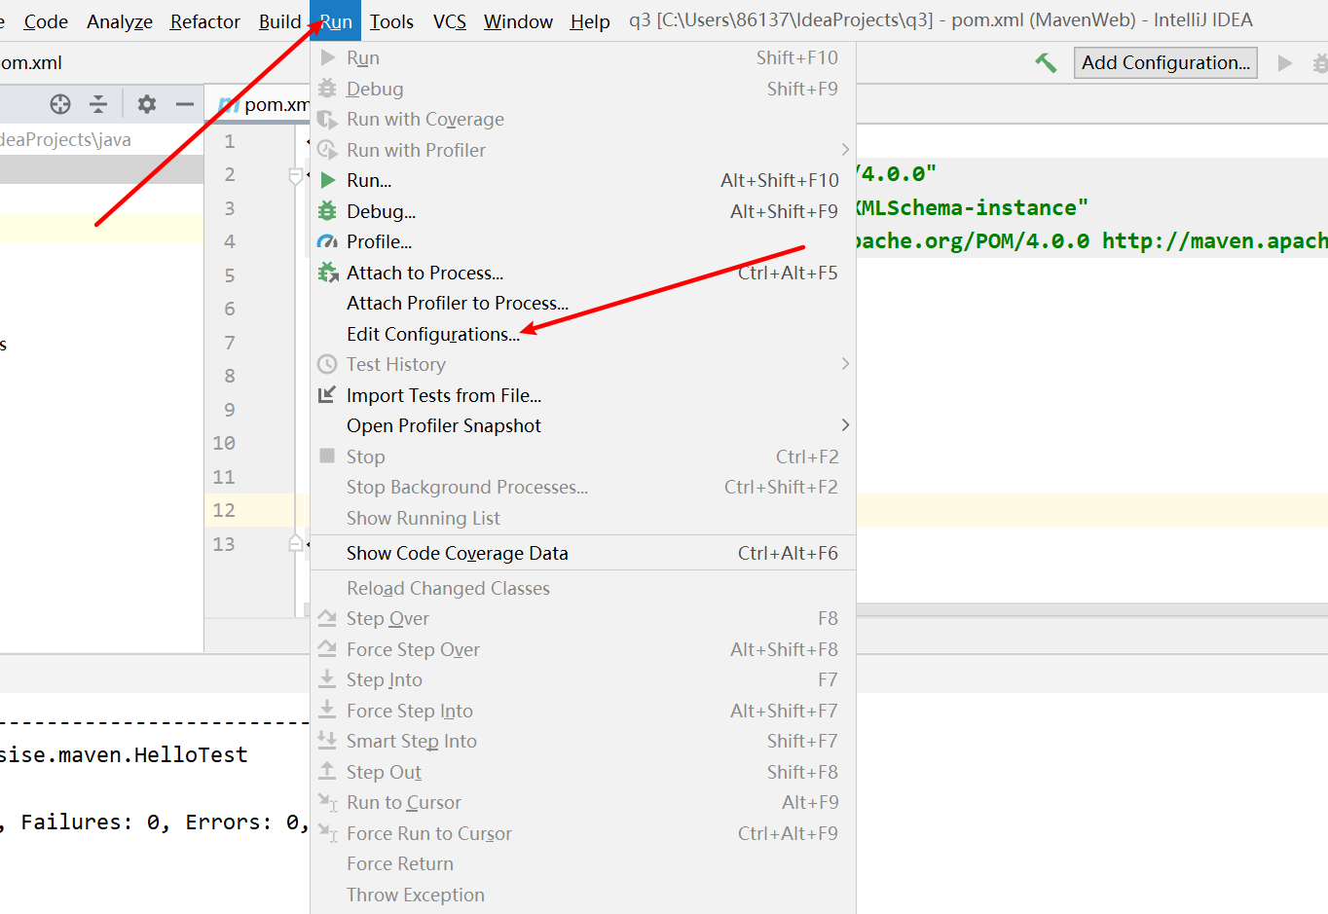This screenshot has width=1328, height=914.
Task: Click the gray square Stop icon
Action: tap(327, 457)
